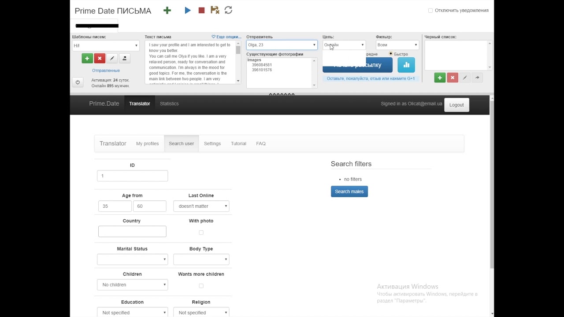
Task: Select image 396084581 in photos list
Action: 262,65
